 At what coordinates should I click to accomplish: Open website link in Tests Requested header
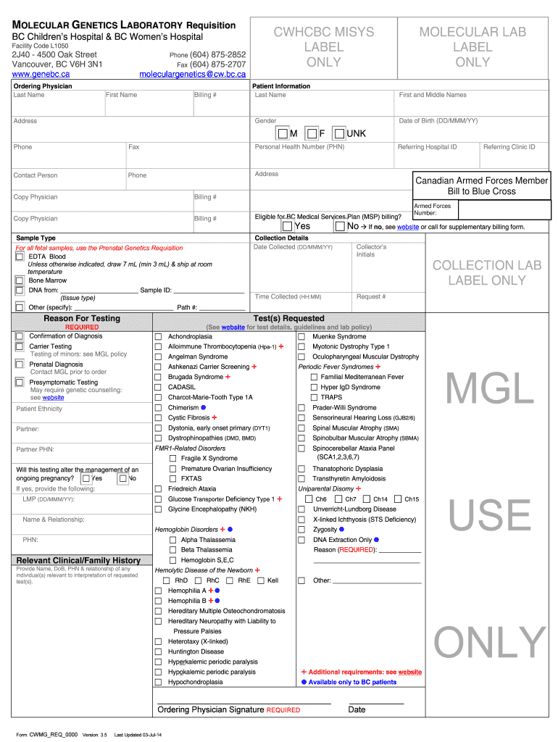[x=233, y=328]
